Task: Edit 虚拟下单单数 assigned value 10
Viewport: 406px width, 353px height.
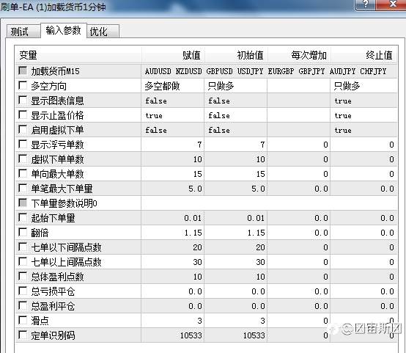Action: point(173,159)
